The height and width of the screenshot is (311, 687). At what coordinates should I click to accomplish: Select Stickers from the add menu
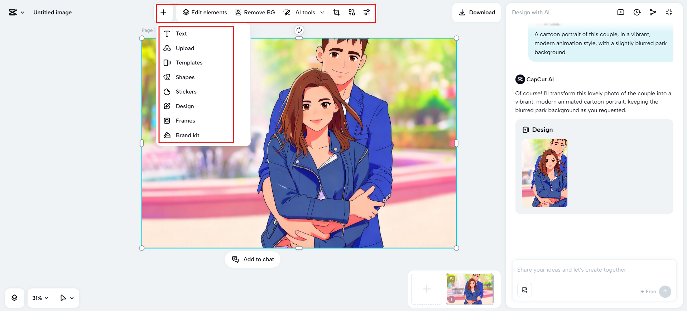pos(186,92)
